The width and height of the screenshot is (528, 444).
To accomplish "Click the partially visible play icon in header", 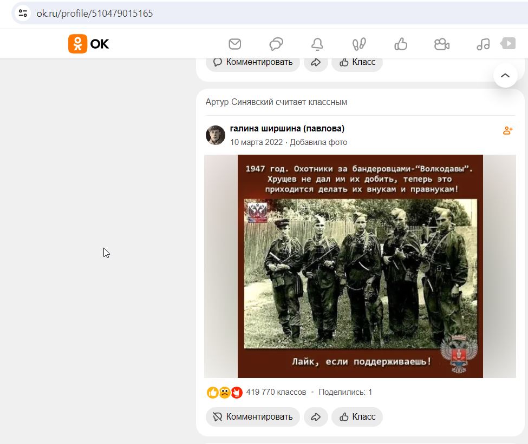I will click(x=508, y=43).
